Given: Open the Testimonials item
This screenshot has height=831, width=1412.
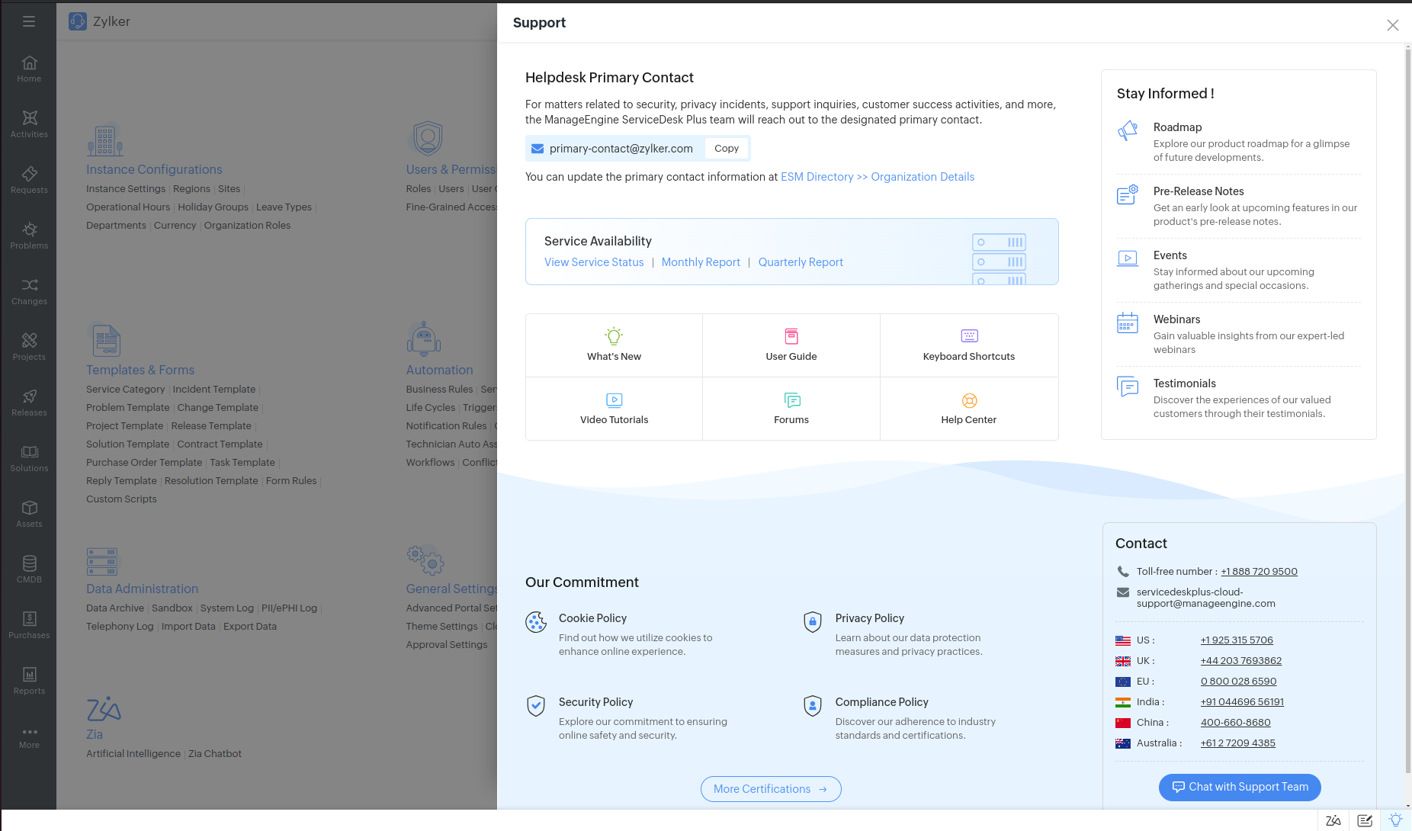Looking at the screenshot, I should [x=1238, y=398].
